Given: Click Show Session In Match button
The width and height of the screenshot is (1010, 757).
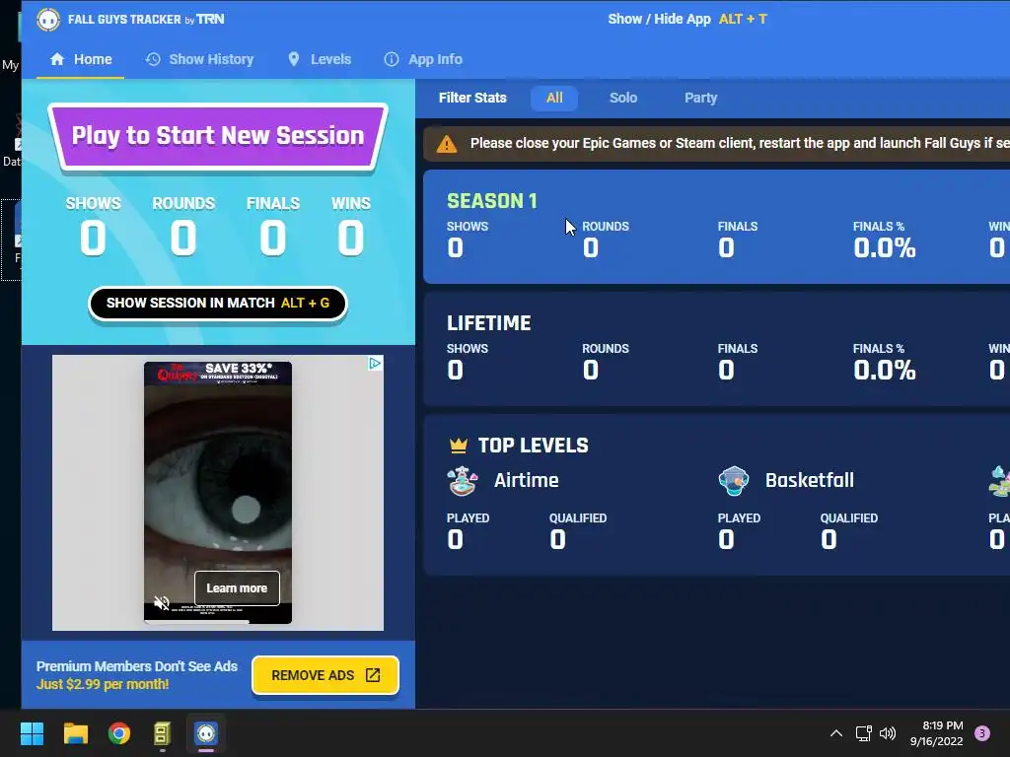Looking at the screenshot, I should tap(218, 304).
